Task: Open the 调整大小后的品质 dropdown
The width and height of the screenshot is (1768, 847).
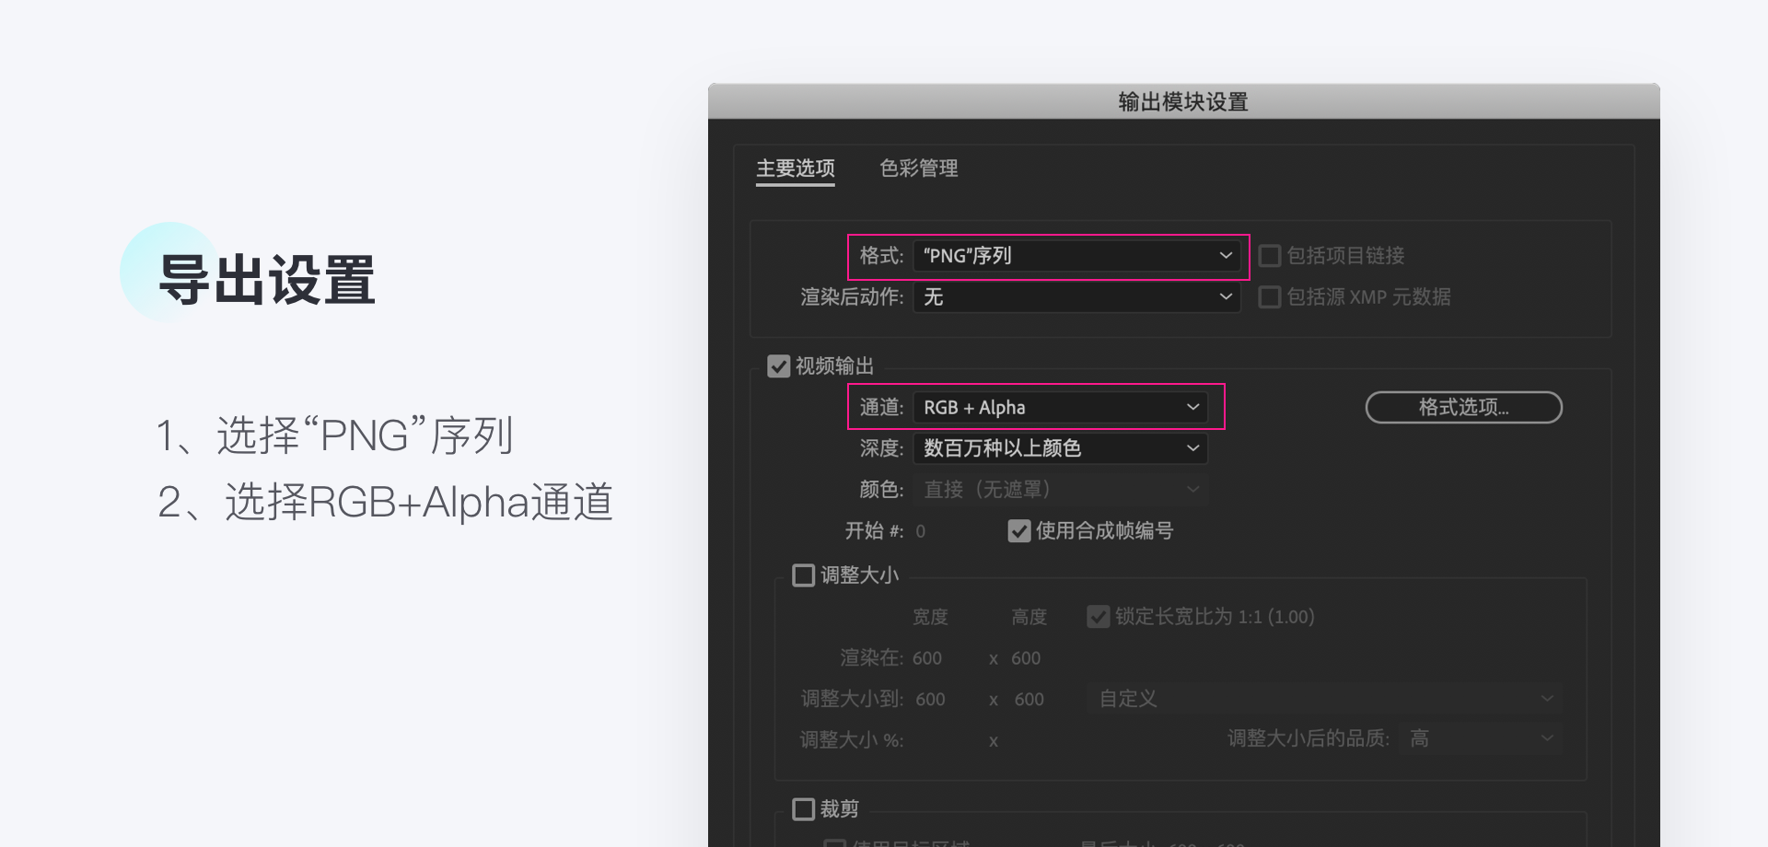Action: click(1480, 738)
